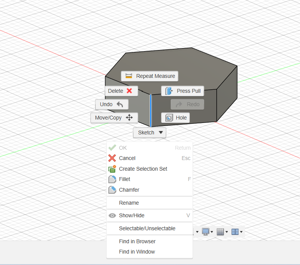The height and width of the screenshot is (265, 300).
Task: Click the Press Pull tool icon
Action: point(169,91)
